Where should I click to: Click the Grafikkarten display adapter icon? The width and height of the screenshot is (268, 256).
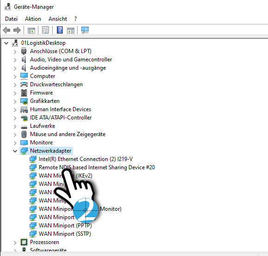(24, 101)
